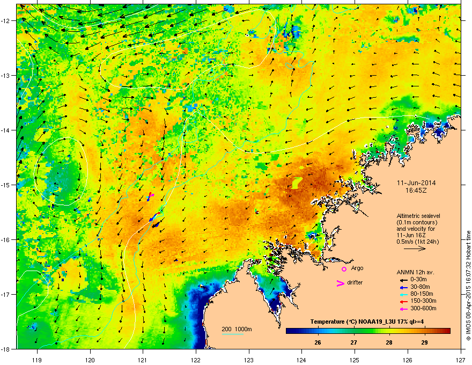
Task: Click latitude axis label '-16'
Action: pyautogui.click(x=6, y=240)
